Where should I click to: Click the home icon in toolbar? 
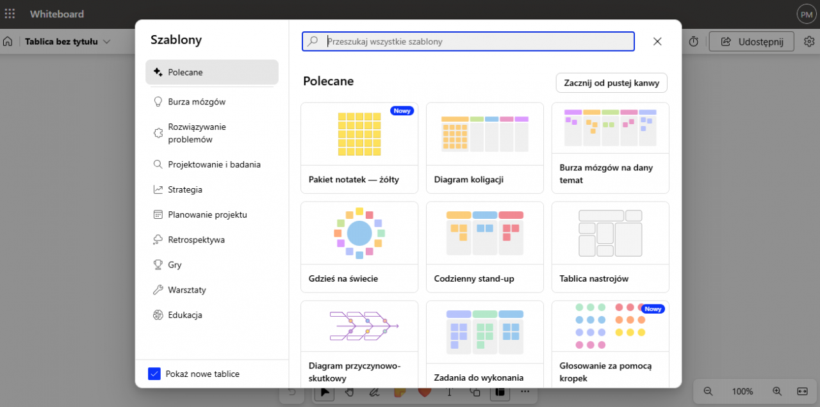point(8,42)
